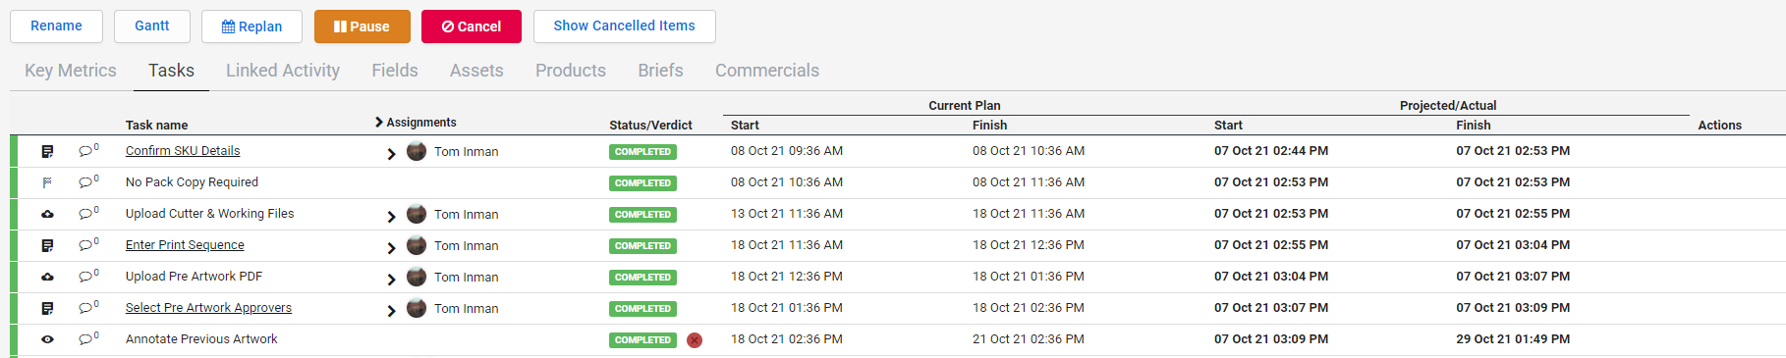Expand the Assignments column header chevron
Viewport: 1786px width, 358px height.
(x=379, y=122)
